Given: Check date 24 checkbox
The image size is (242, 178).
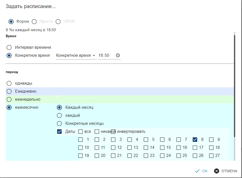Looking at the screenshot, I should (162, 155).
